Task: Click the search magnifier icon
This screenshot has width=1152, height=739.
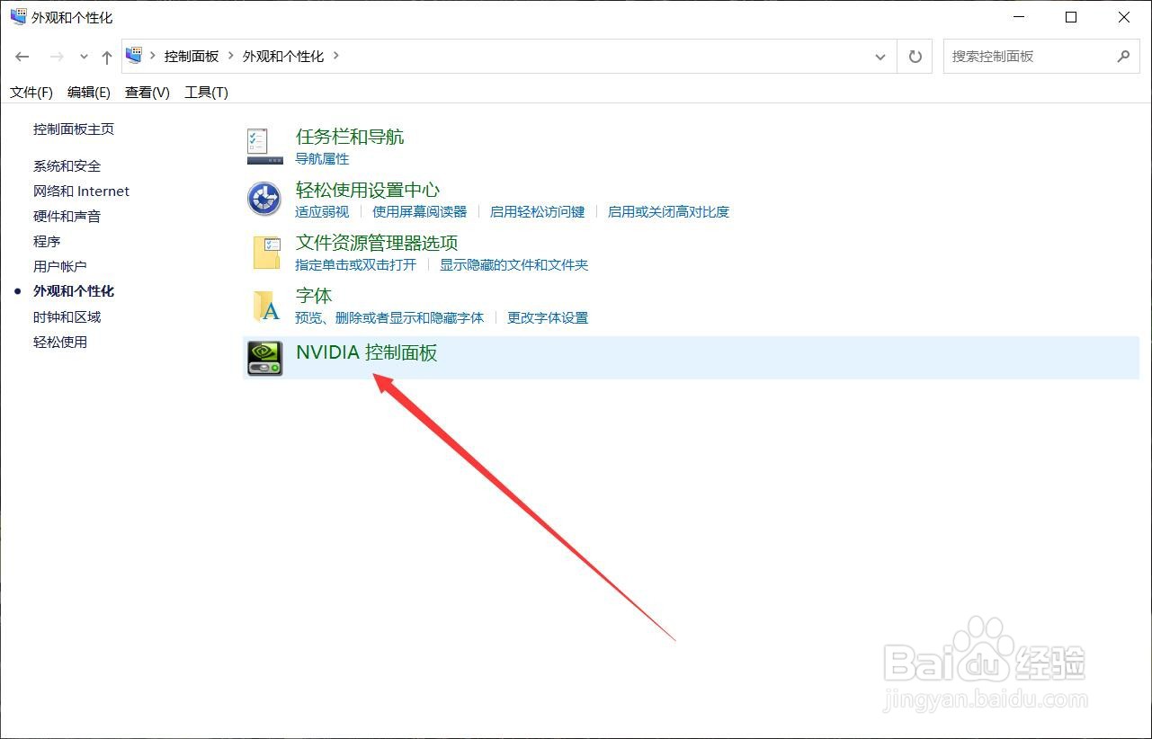Action: pyautogui.click(x=1122, y=56)
